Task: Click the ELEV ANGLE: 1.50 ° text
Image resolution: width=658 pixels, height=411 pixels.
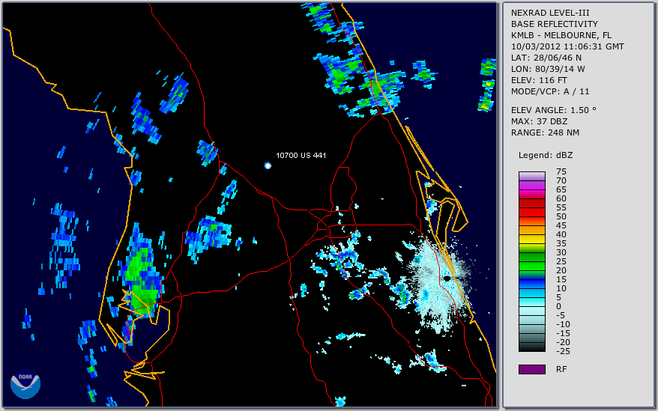Action: 554,110
